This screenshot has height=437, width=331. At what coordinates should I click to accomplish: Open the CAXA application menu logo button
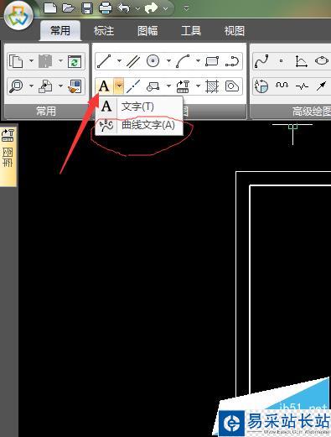pyautogui.click(x=19, y=16)
